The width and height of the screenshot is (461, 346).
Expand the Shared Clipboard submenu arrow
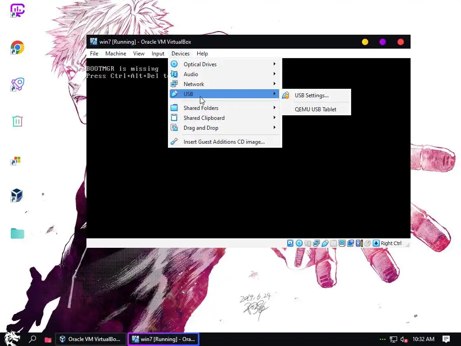pos(274,118)
